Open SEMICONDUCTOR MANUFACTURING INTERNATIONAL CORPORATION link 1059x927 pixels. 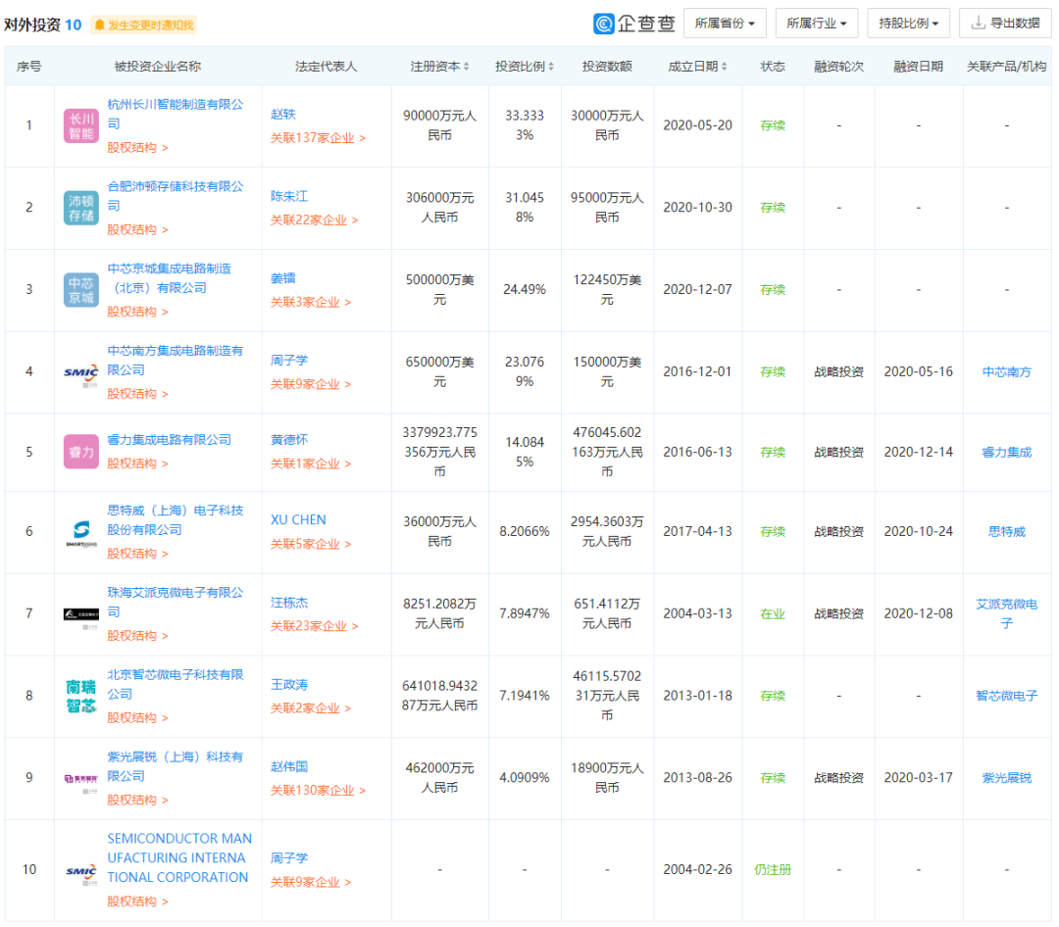coord(179,857)
